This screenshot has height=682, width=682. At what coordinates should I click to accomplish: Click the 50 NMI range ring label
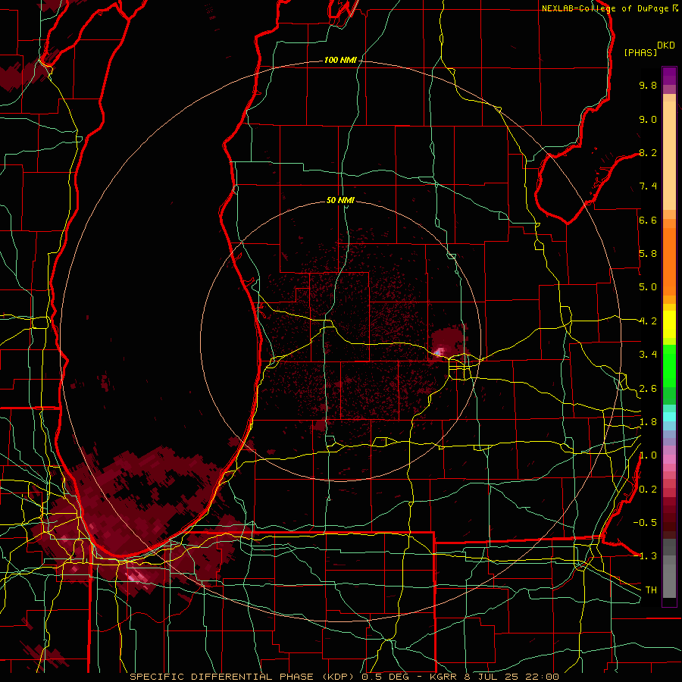point(340,200)
